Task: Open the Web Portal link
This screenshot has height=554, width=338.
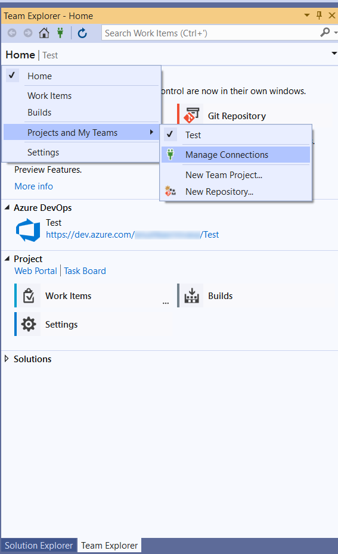Action: coord(36,271)
